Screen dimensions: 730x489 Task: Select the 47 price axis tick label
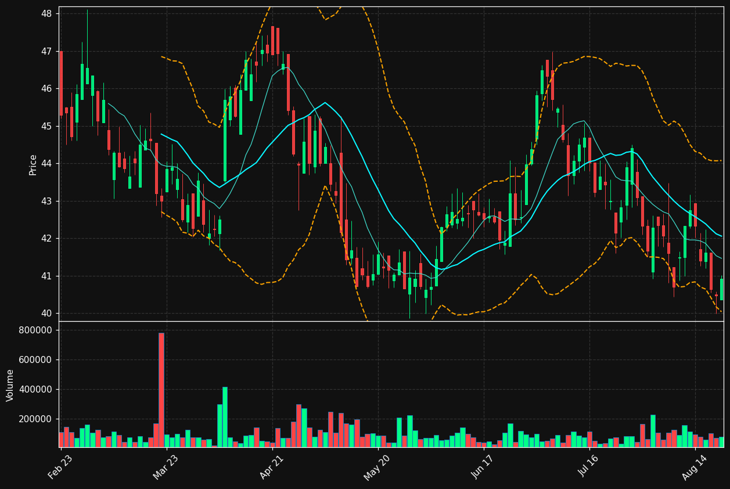pyautogui.click(x=47, y=51)
